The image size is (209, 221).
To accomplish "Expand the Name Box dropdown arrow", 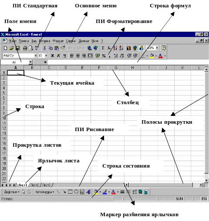I will pyautogui.click(x=30, y=62).
